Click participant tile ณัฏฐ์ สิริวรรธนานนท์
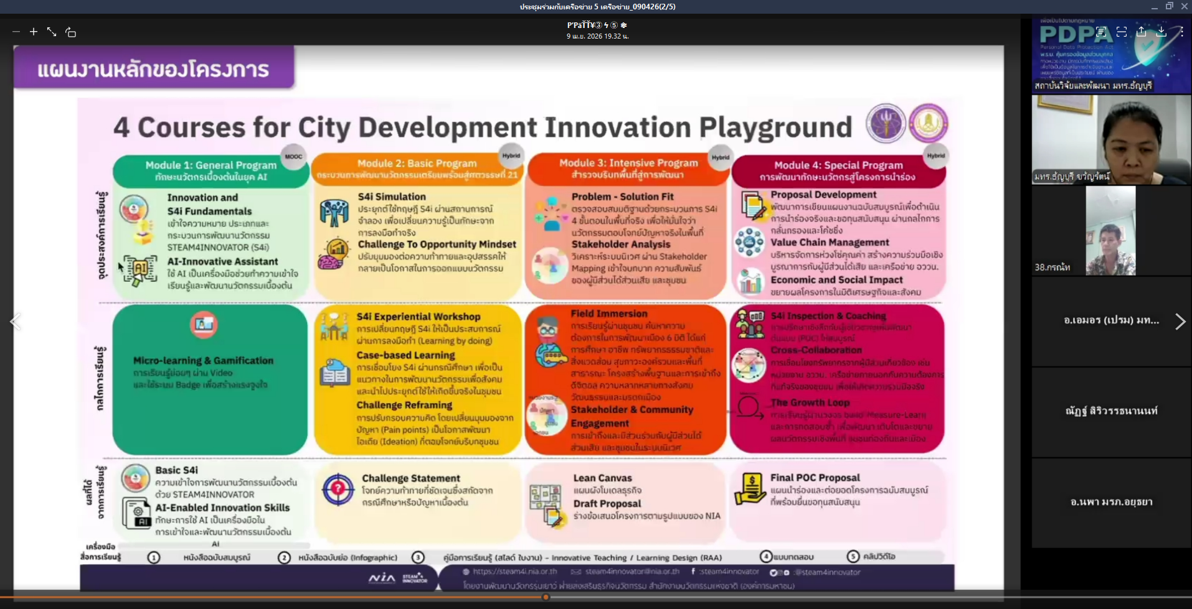The width and height of the screenshot is (1192, 609). point(1111,411)
